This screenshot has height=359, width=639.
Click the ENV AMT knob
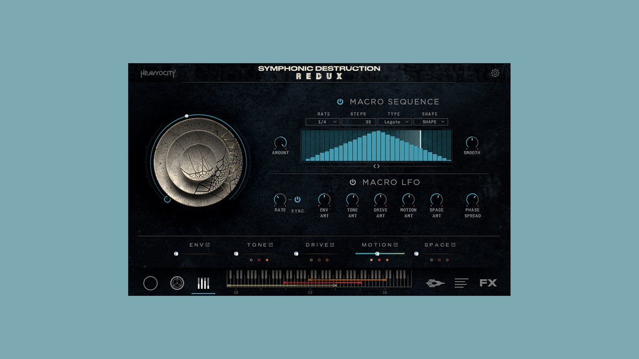(x=324, y=200)
